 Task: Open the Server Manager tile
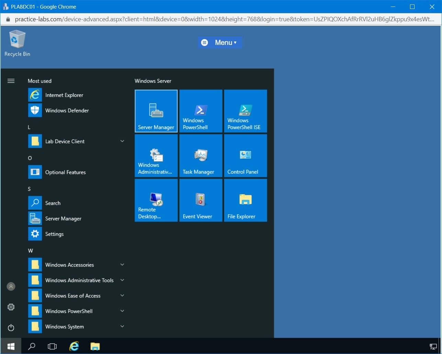pyautogui.click(x=156, y=111)
